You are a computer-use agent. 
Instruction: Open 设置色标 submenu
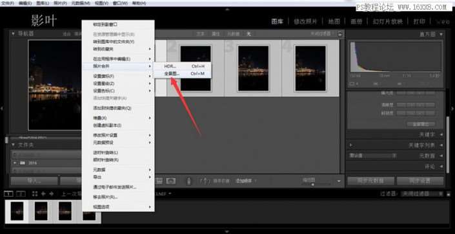pos(118,91)
